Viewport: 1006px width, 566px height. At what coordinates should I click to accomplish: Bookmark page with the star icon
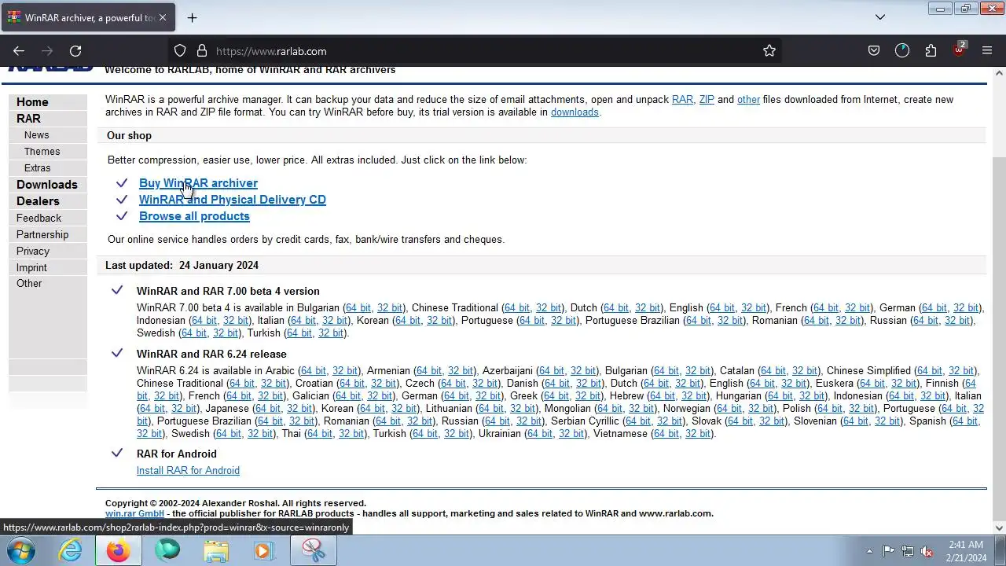click(769, 50)
